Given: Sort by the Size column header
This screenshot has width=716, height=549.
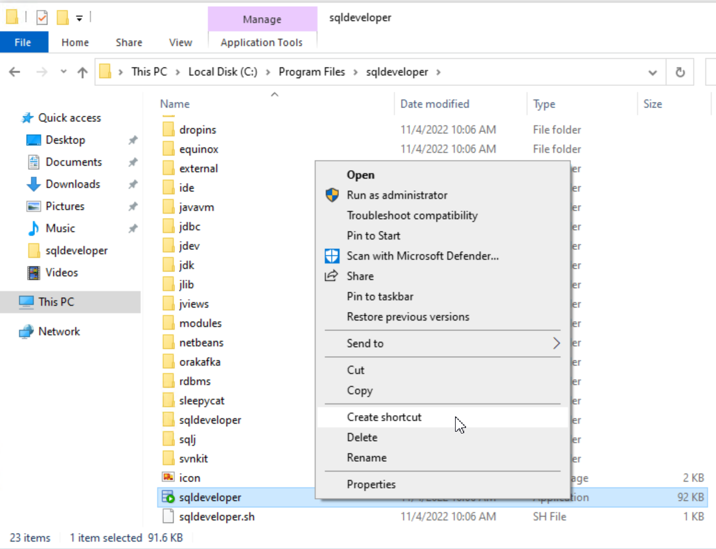Looking at the screenshot, I should click(653, 104).
